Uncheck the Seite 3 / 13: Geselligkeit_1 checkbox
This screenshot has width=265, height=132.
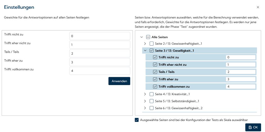click(x=151, y=51)
